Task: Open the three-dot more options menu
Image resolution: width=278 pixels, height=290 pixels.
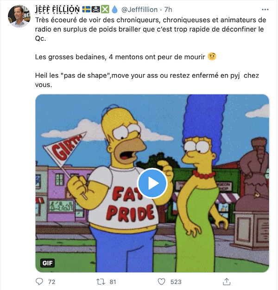Action: pos(265,10)
